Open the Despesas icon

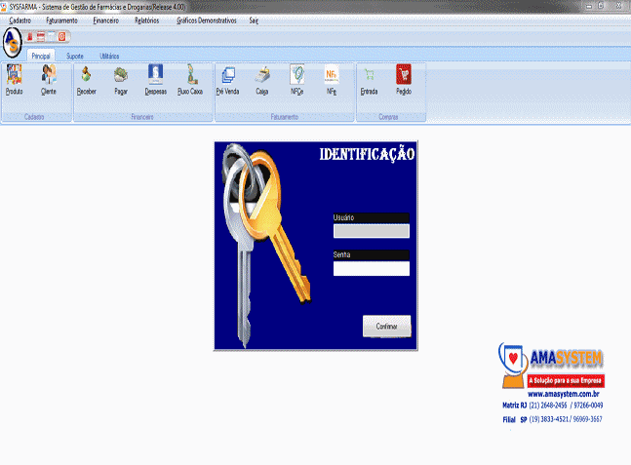pos(155,77)
